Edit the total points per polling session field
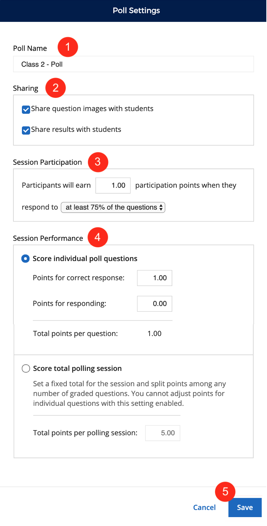 point(163,433)
